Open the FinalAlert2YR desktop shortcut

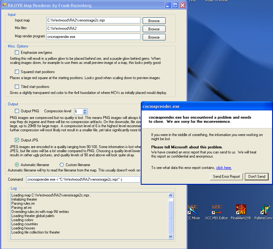click(241, 212)
